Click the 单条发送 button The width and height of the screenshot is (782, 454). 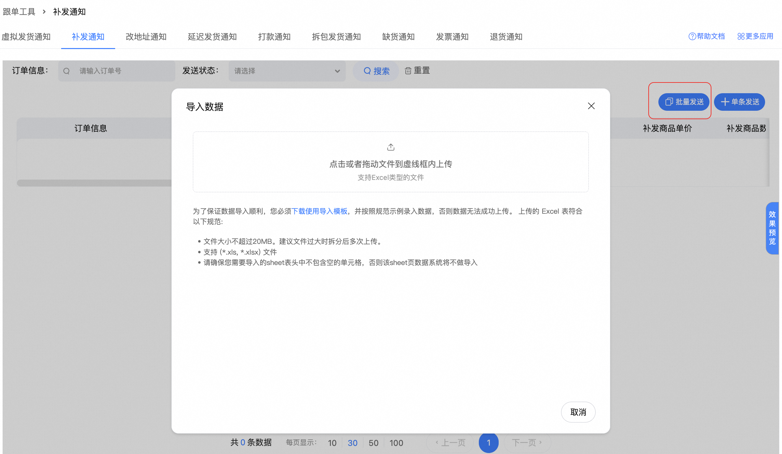click(x=739, y=102)
